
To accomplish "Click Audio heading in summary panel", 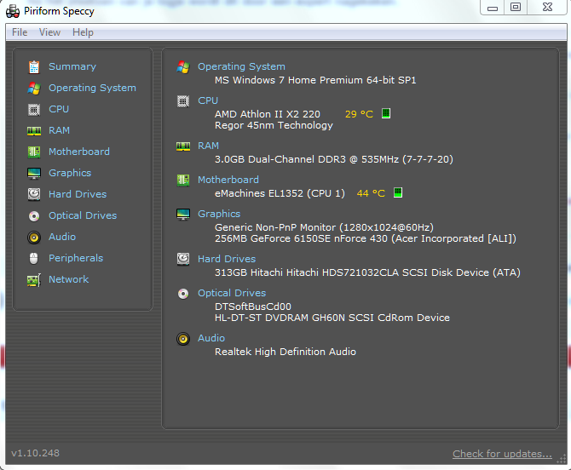I will pyautogui.click(x=211, y=338).
